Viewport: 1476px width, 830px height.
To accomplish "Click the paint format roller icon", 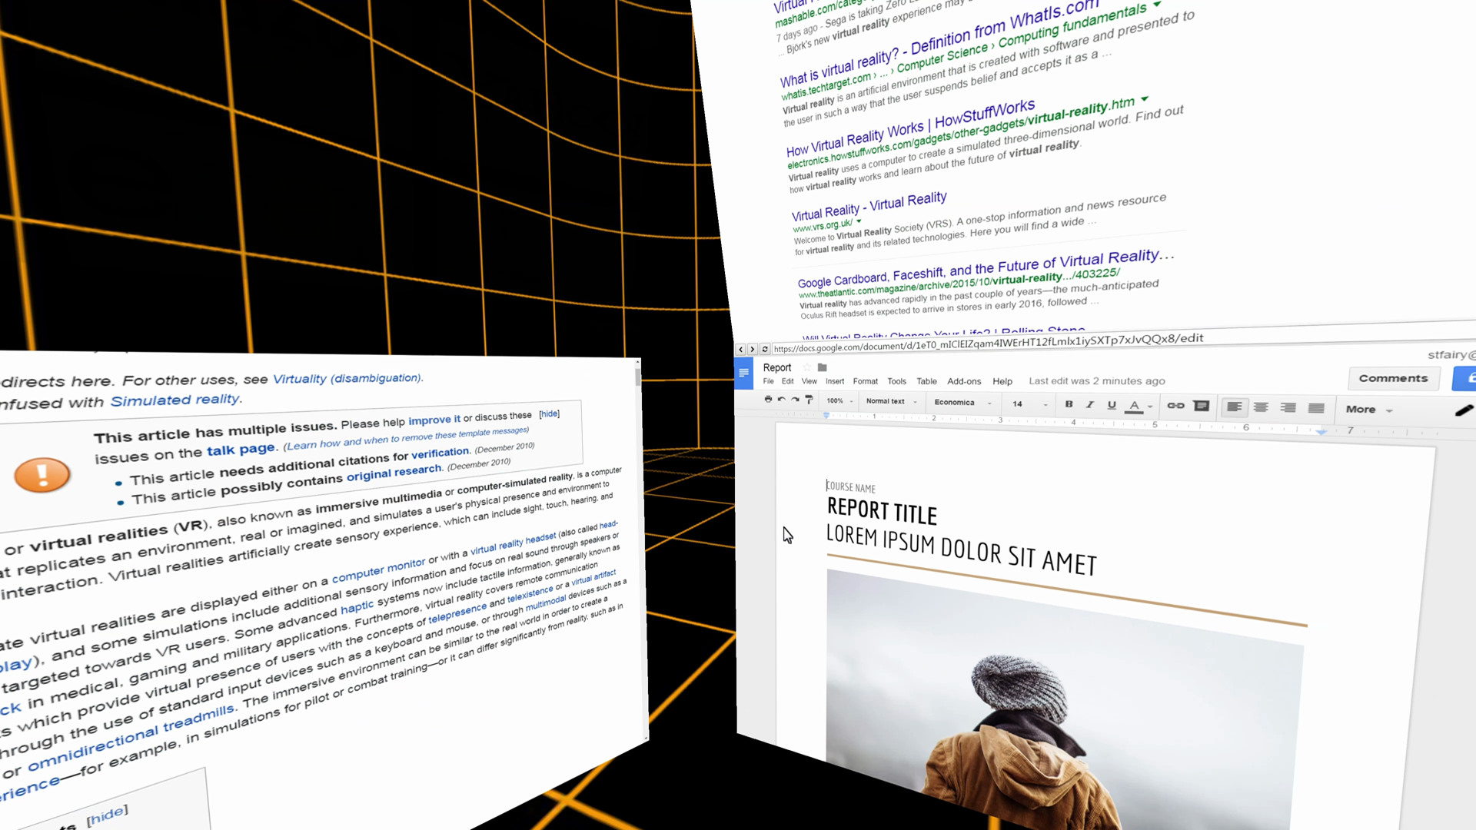I will 809,399.
